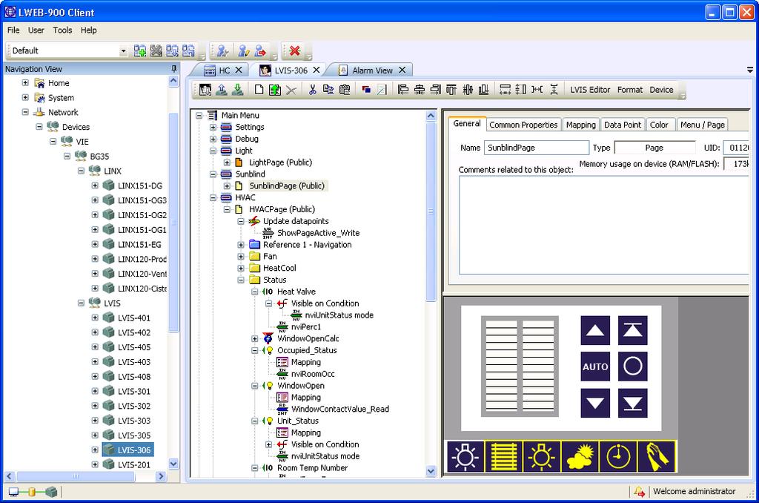Open the Data Point properties tab
This screenshot has width=759, height=503.
point(622,125)
